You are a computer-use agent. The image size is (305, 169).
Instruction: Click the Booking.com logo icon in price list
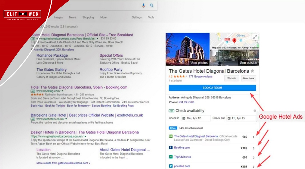(171, 148)
